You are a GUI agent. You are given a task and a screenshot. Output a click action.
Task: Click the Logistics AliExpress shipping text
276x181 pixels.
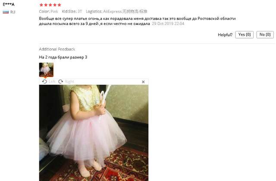click(x=116, y=12)
